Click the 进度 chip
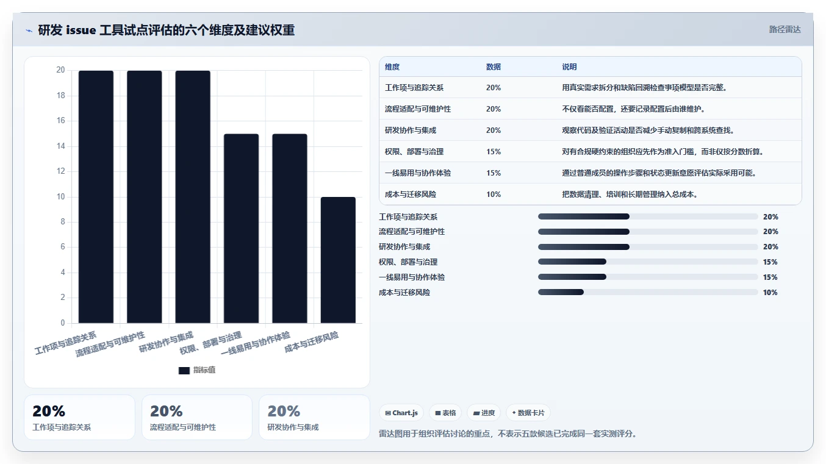 484,413
